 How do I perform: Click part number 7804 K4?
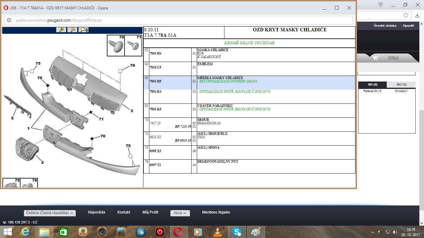click(x=156, y=91)
